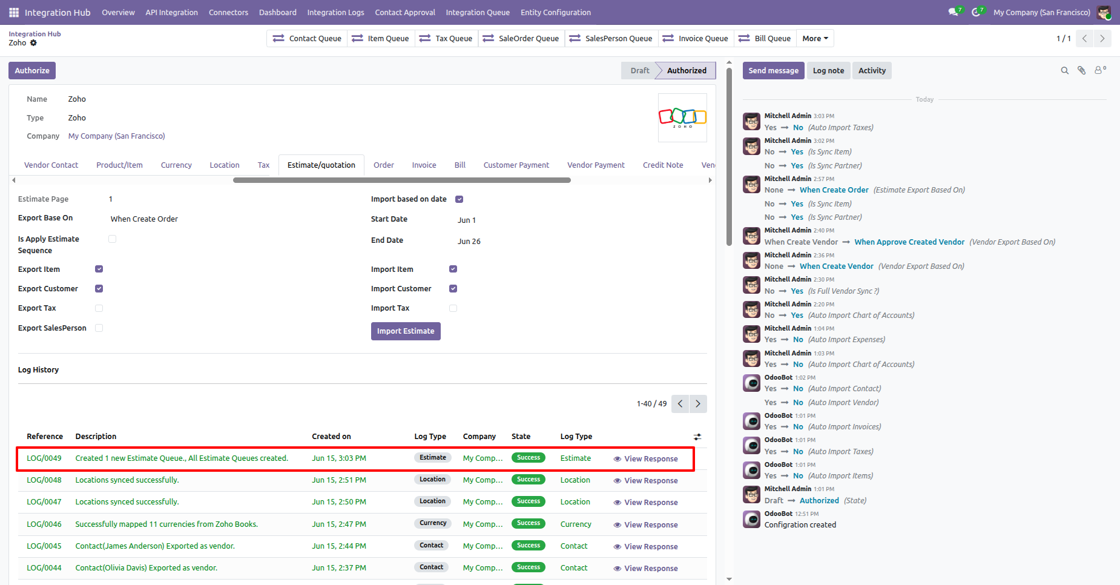Click the gear icon beside Zoho
Screen dimensions: 1120x585
[x=33, y=43]
